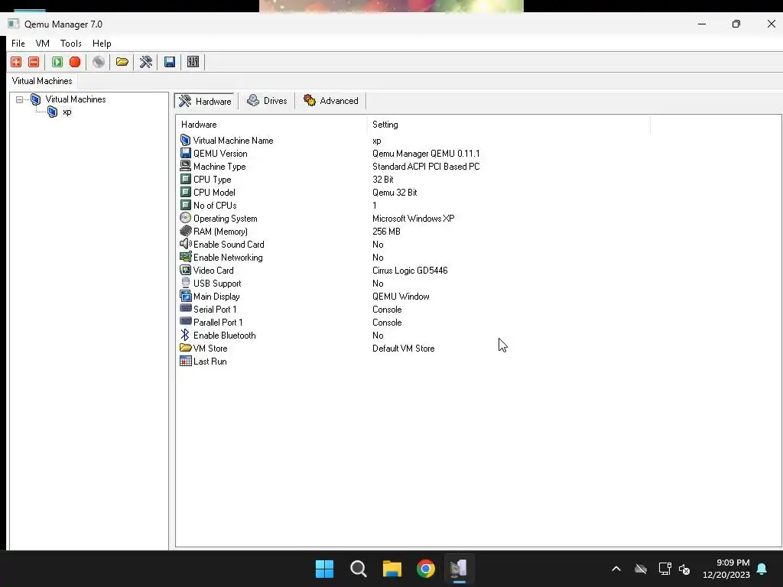Select the xp virtual machine in tree

[67, 112]
